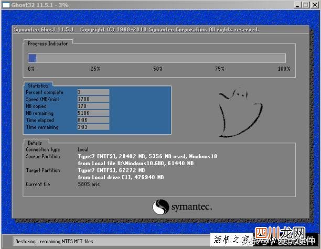
Task: Select the MB remaining value 5186
Action: pos(93,113)
